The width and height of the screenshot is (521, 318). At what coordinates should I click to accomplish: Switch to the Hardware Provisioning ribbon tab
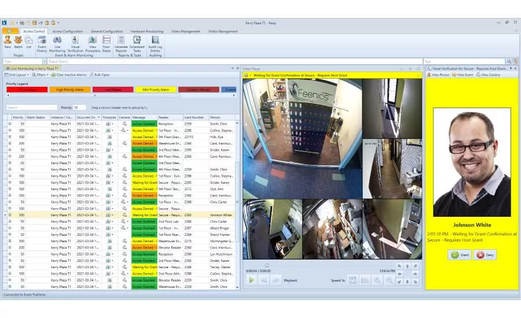tap(147, 31)
